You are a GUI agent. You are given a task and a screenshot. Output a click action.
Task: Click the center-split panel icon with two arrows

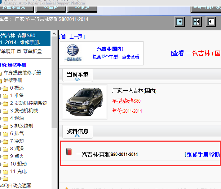tap(196, 22)
